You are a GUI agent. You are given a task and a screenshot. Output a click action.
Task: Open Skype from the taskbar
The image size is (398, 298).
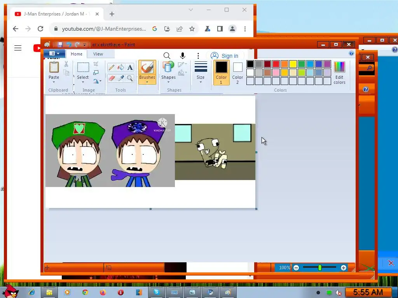click(156, 292)
